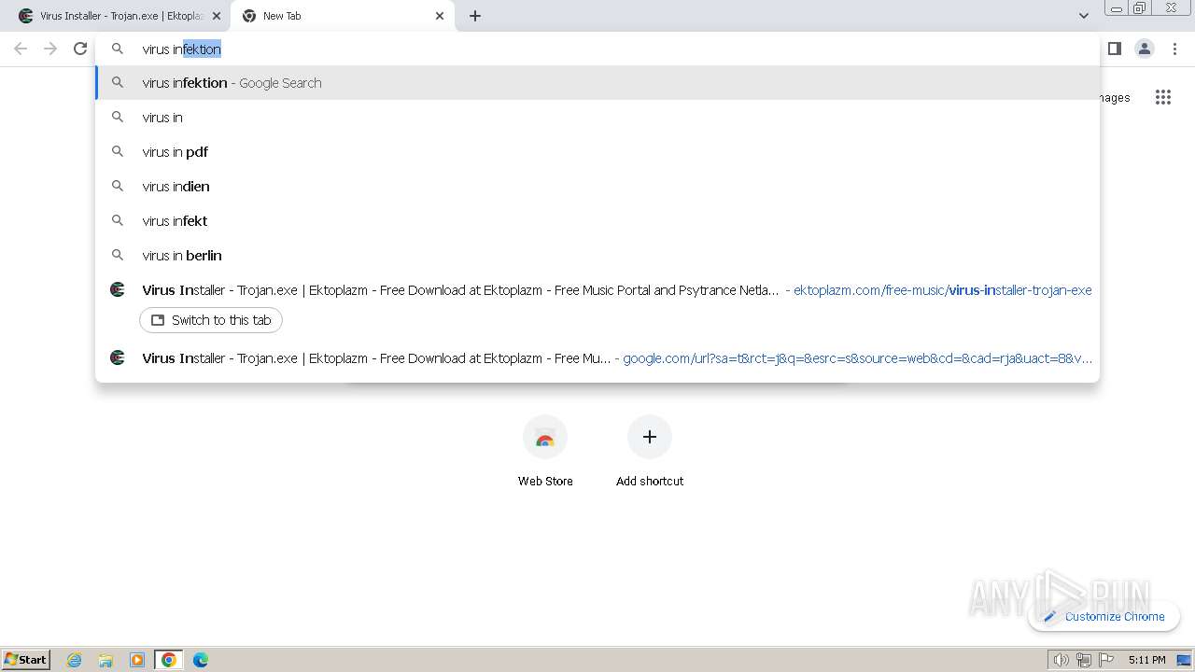Close the Virus Installer tab
This screenshot has height=672, width=1195.
click(x=217, y=16)
